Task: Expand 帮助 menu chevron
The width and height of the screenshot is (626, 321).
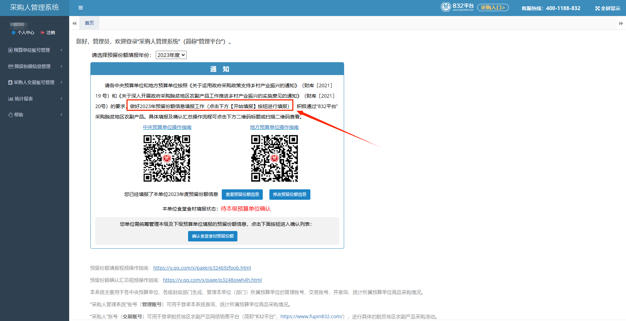Action: (x=62, y=115)
